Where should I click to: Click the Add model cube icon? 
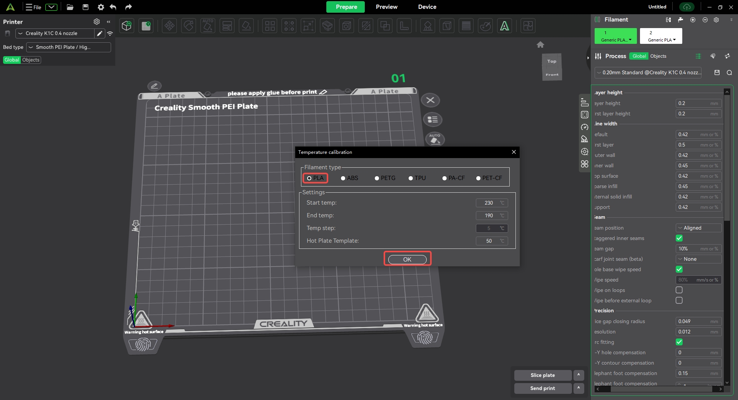tap(126, 26)
